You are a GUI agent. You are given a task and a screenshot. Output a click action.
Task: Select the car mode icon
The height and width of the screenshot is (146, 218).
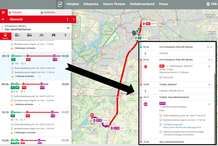(53, 35)
